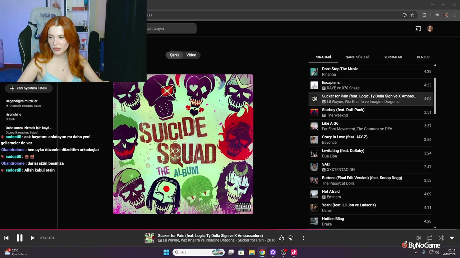Click the taskbar search box Ara
Viewport: 460px width, 258px height.
point(199,252)
